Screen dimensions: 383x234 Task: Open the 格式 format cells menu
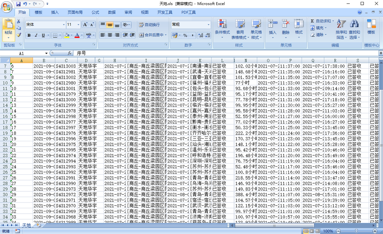click(299, 29)
